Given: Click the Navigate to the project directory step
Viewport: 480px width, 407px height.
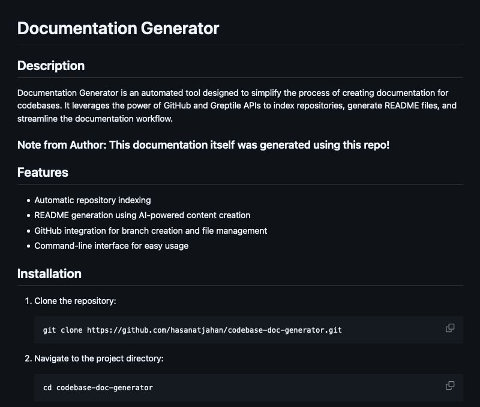Looking at the screenshot, I should coord(99,358).
